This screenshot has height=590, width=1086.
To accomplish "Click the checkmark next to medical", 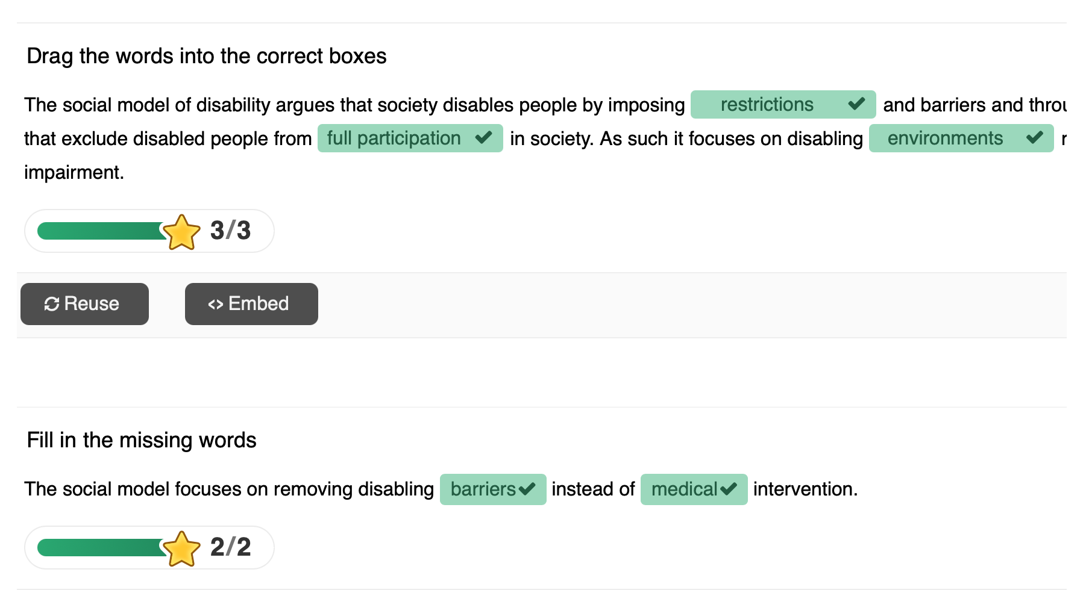I will coord(728,489).
